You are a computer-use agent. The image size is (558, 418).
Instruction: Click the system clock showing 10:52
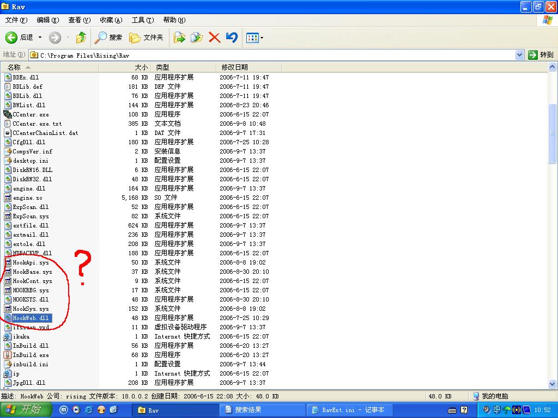542,410
